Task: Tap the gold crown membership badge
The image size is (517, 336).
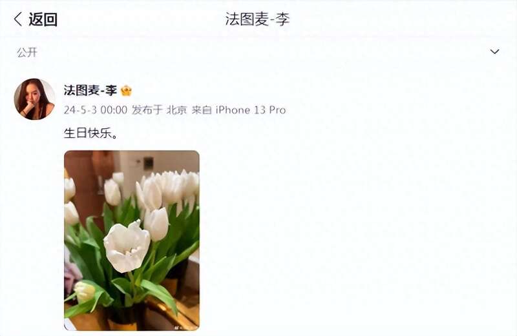Action: coord(126,90)
